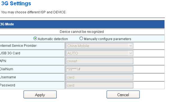Viewport: 172px width, 102px height.
Task: Click the APN input field
Action: 100,61
